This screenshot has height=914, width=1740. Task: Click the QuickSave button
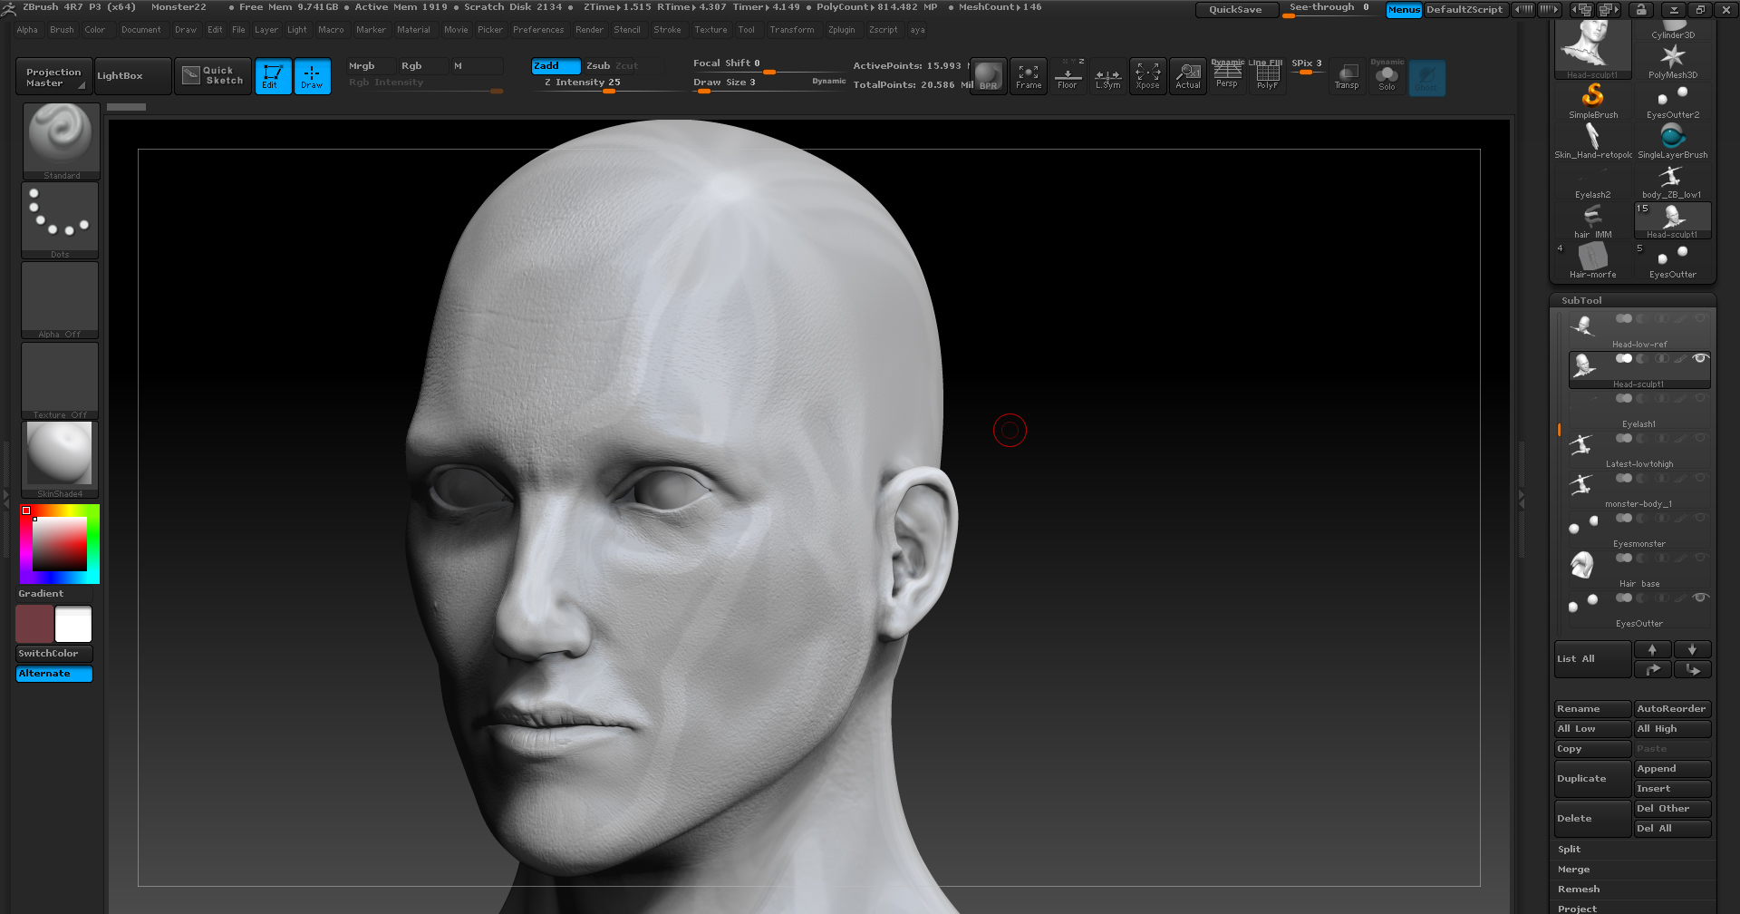point(1236,9)
